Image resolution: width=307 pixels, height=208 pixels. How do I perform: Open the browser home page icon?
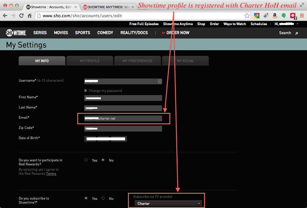[29, 16]
